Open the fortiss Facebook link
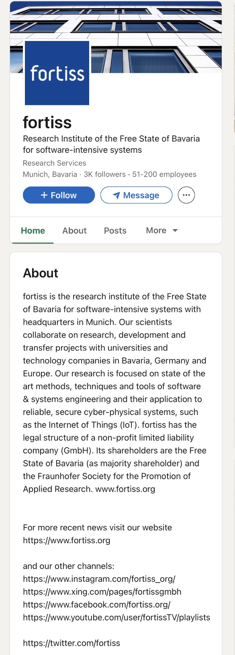 (x=97, y=605)
